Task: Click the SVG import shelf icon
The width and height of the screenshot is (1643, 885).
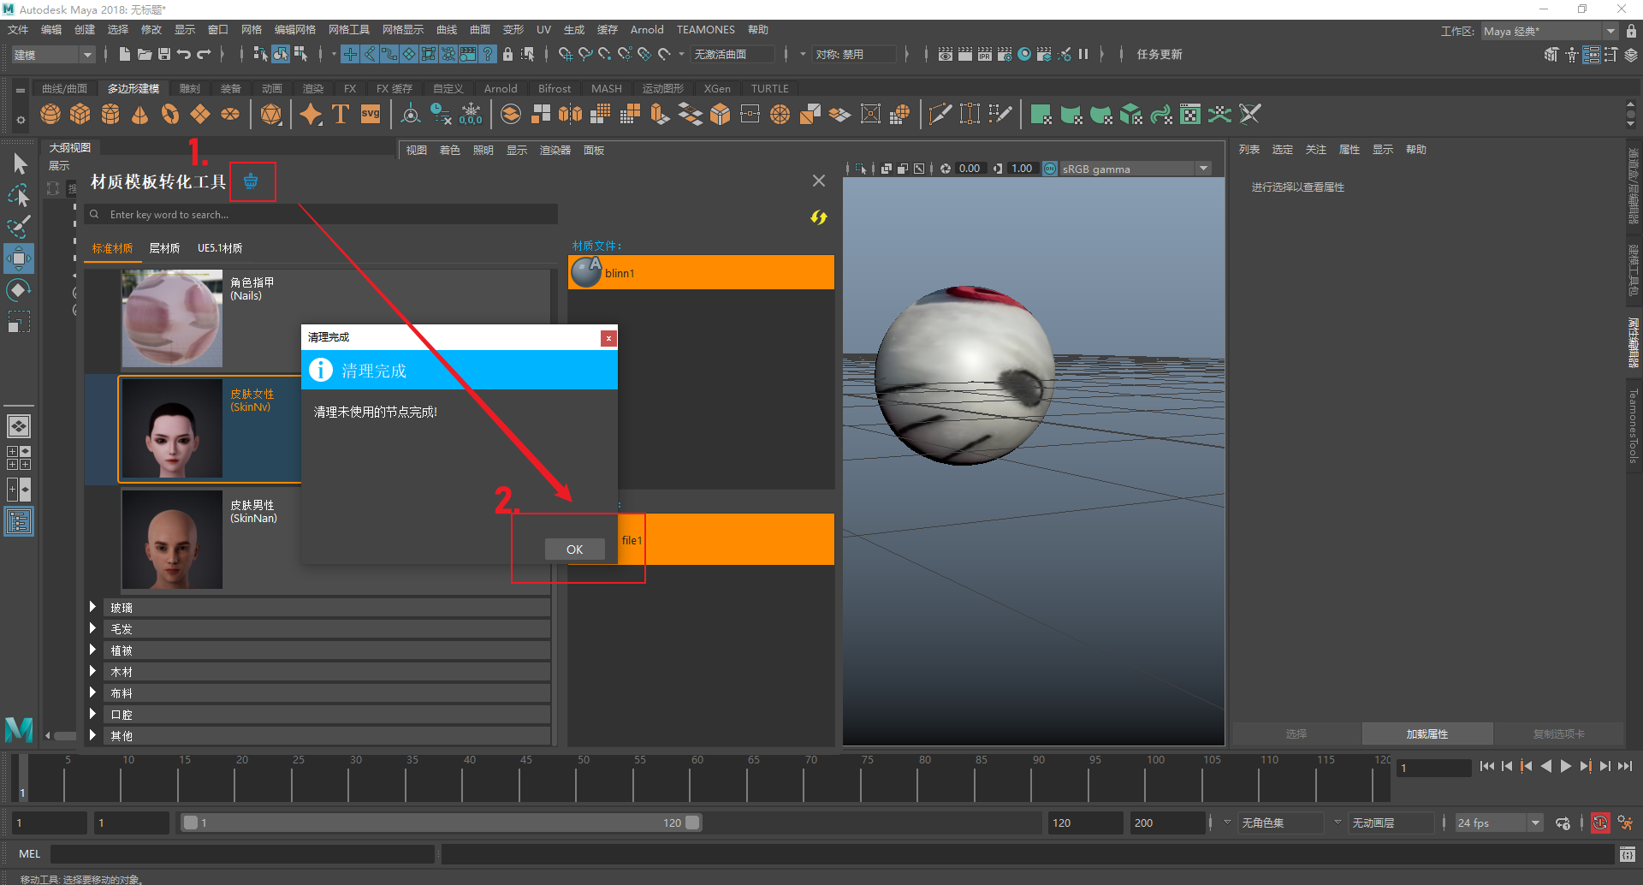Action: point(370,114)
